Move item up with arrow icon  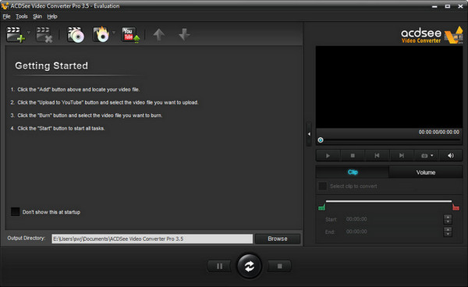[159, 34]
